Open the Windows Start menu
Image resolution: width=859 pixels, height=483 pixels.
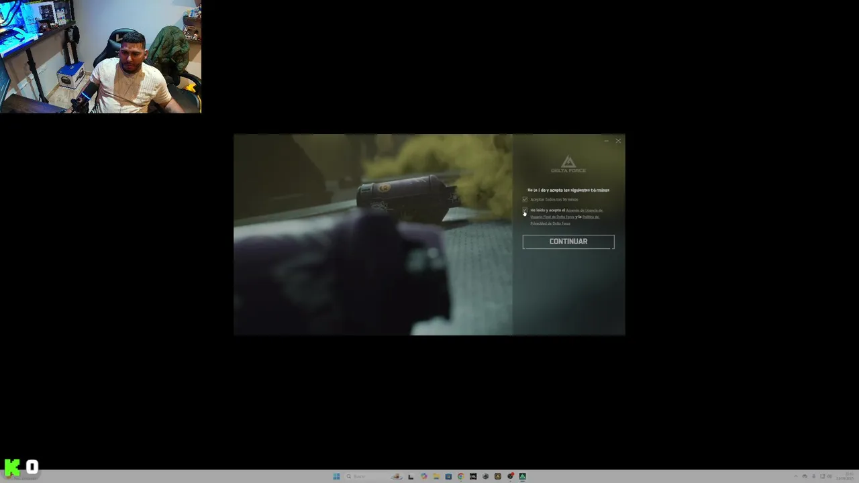click(336, 476)
